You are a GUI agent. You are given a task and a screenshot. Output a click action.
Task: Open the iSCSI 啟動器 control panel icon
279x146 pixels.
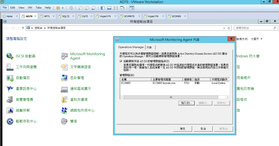(10, 56)
